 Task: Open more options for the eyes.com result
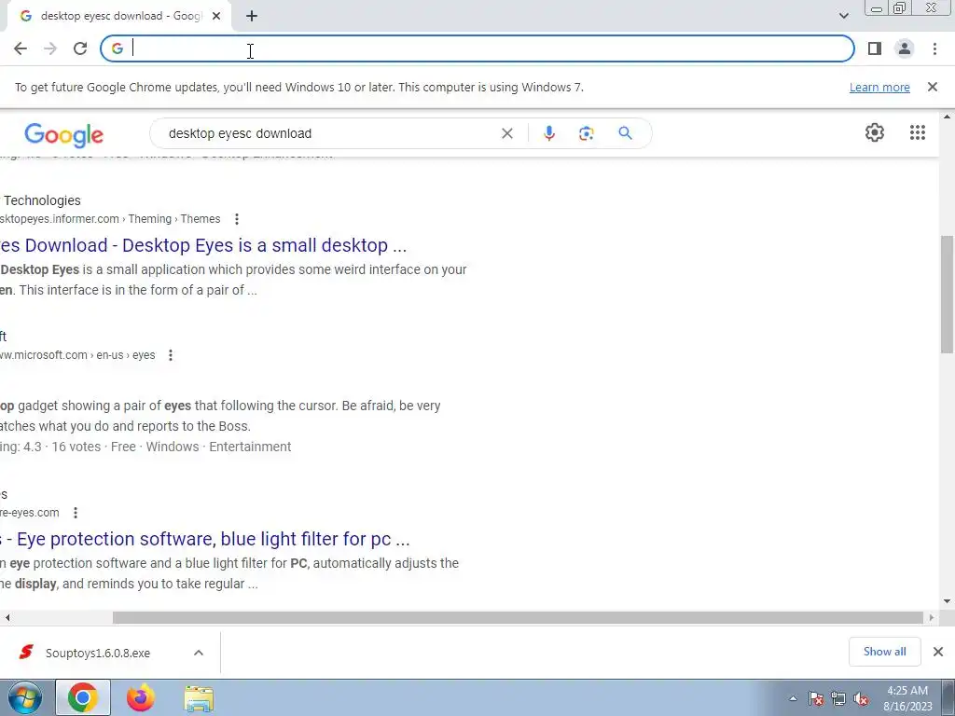pyautogui.click(x=76, y=513)
